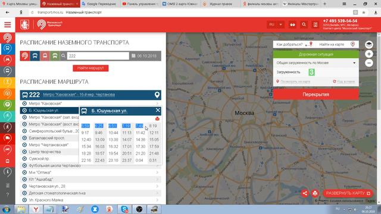
Task: Zoom in on the map
Action: [369, 54]
